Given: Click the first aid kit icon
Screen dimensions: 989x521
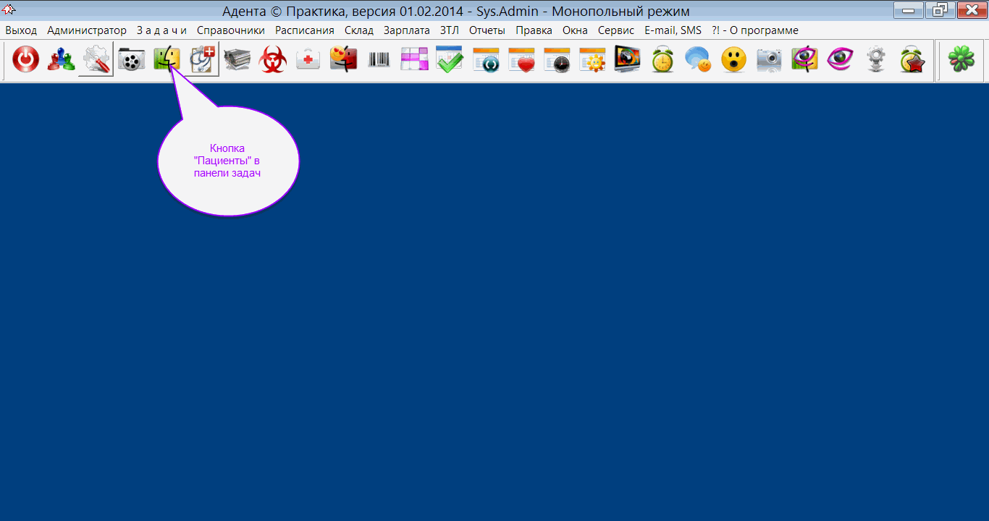Looking at the screenshot, I should point(308,60).
